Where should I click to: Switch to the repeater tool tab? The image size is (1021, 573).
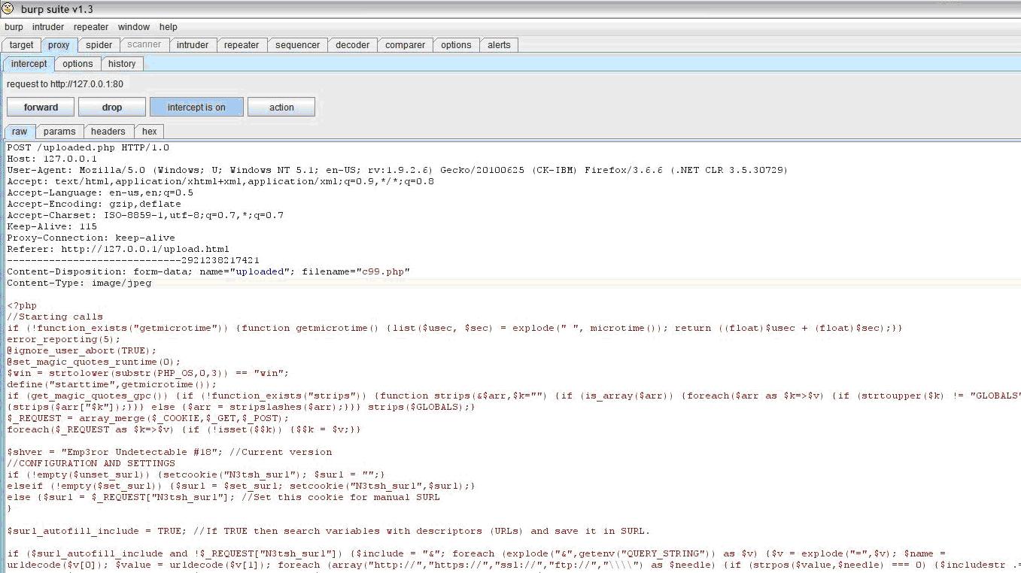[242, 45]
